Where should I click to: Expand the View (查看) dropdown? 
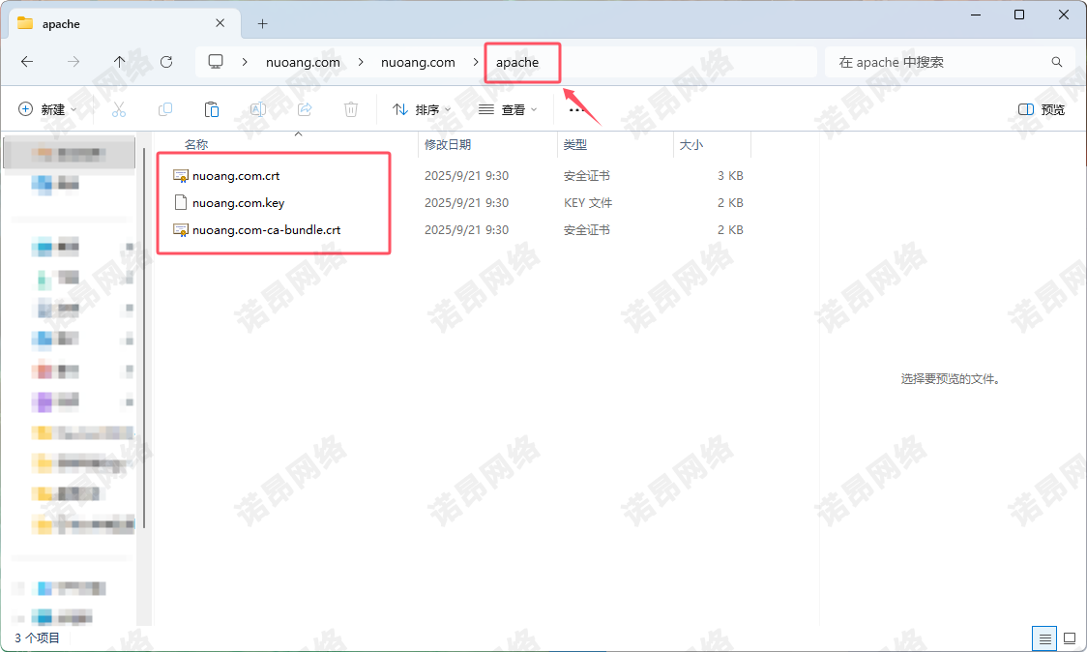click(x=508, y=110)
